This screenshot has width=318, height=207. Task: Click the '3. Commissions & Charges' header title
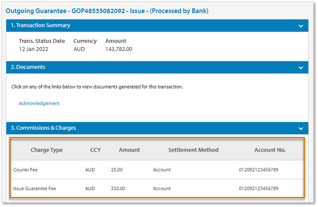coord(43,128)
